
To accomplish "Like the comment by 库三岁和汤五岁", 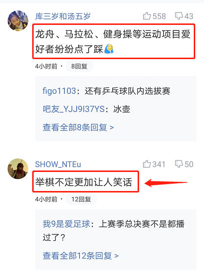I will [154, 16].
